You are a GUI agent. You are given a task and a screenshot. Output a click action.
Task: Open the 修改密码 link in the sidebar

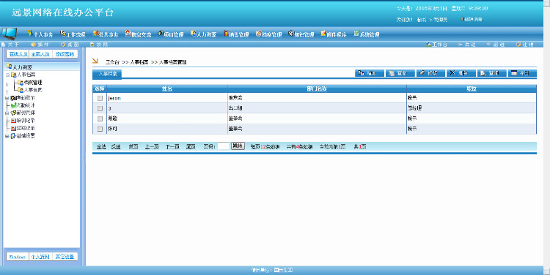tap(65, 54)
